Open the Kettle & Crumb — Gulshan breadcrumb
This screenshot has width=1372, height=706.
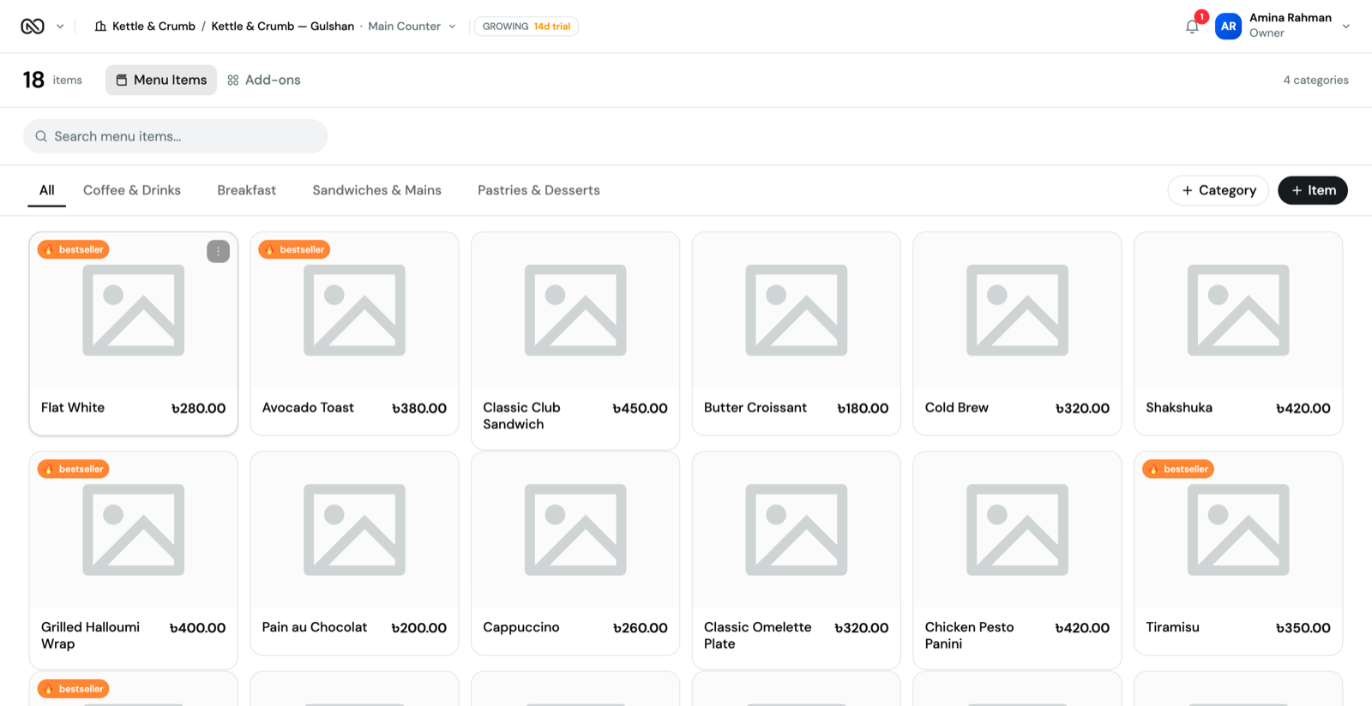click(283, 27)
